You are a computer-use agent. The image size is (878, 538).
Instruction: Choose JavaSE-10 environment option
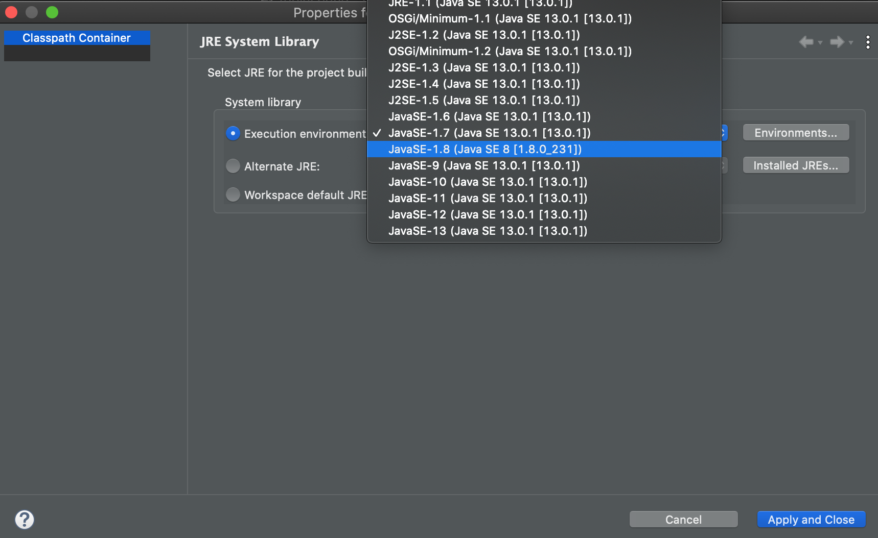544,182
